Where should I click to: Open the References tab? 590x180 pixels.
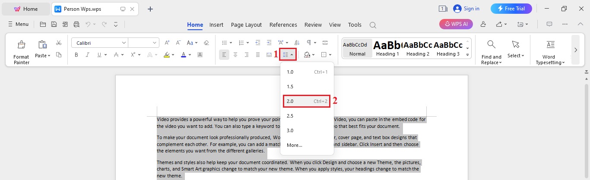point(283,25)
